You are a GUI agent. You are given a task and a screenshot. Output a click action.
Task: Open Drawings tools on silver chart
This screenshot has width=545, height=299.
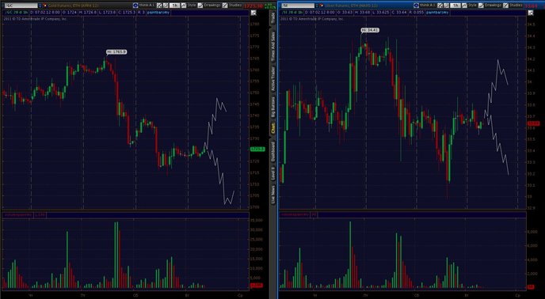(490, 6)
